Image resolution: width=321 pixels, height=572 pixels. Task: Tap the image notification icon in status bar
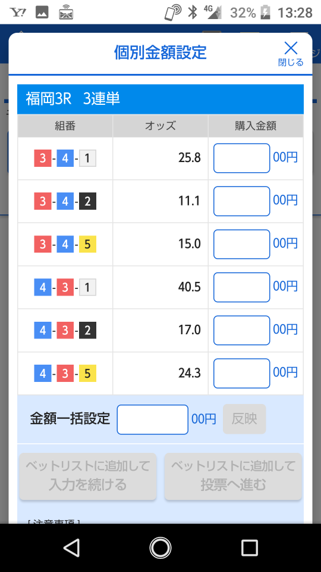[42, 13]
